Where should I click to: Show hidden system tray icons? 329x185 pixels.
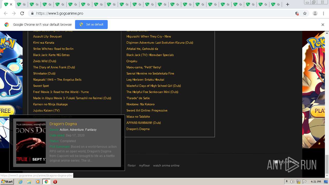coord(287,182)
